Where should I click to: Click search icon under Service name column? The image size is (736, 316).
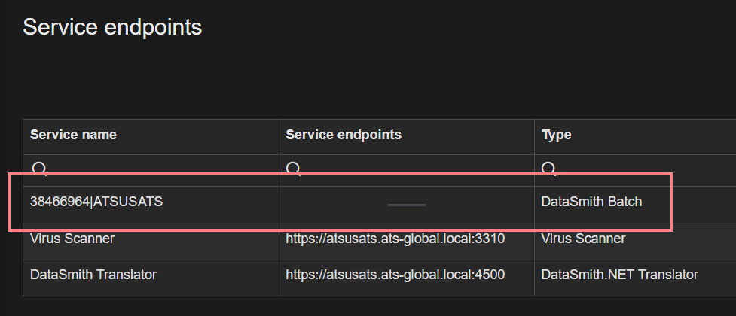(39, 168)
